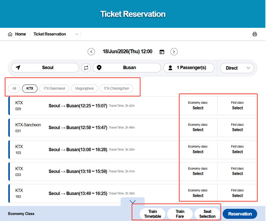Screen dimensions: 266x221
Task: Print the page using printer icon
Action: tap(255, 34)
